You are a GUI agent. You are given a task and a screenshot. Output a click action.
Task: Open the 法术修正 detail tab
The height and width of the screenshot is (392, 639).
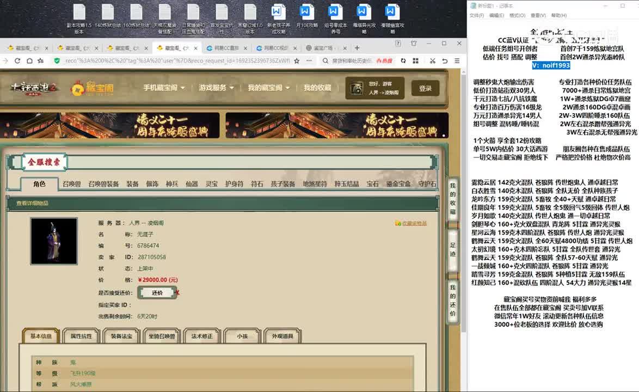[x=202, y=336]
